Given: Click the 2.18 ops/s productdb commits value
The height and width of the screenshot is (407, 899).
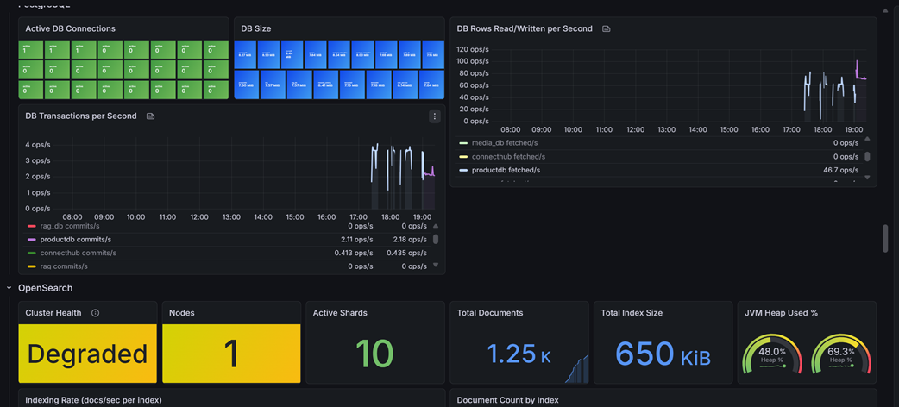Looking at the screenshot, I should point(410,240).
